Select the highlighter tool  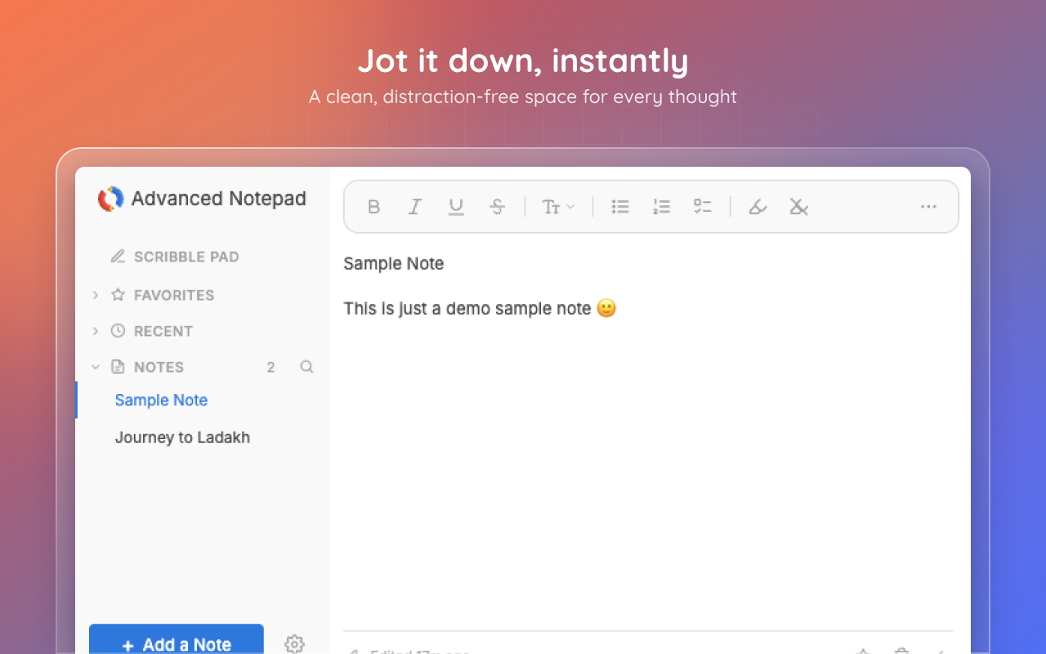point(758,207)
